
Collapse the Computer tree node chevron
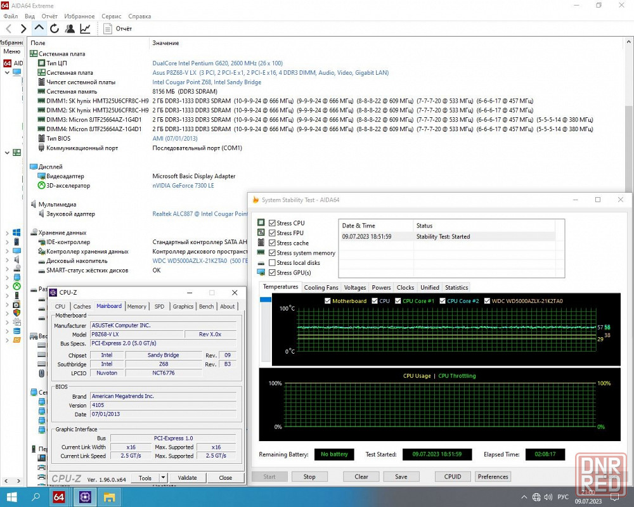(x=7, y=73)
